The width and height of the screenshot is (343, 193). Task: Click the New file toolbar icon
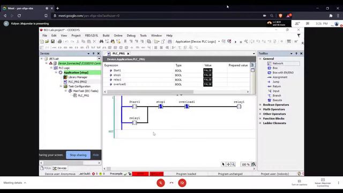coord(42,41)
